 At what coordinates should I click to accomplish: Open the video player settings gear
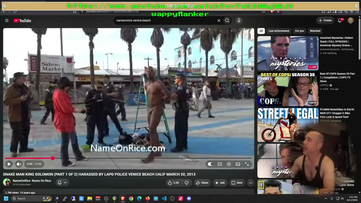point(229,164)
